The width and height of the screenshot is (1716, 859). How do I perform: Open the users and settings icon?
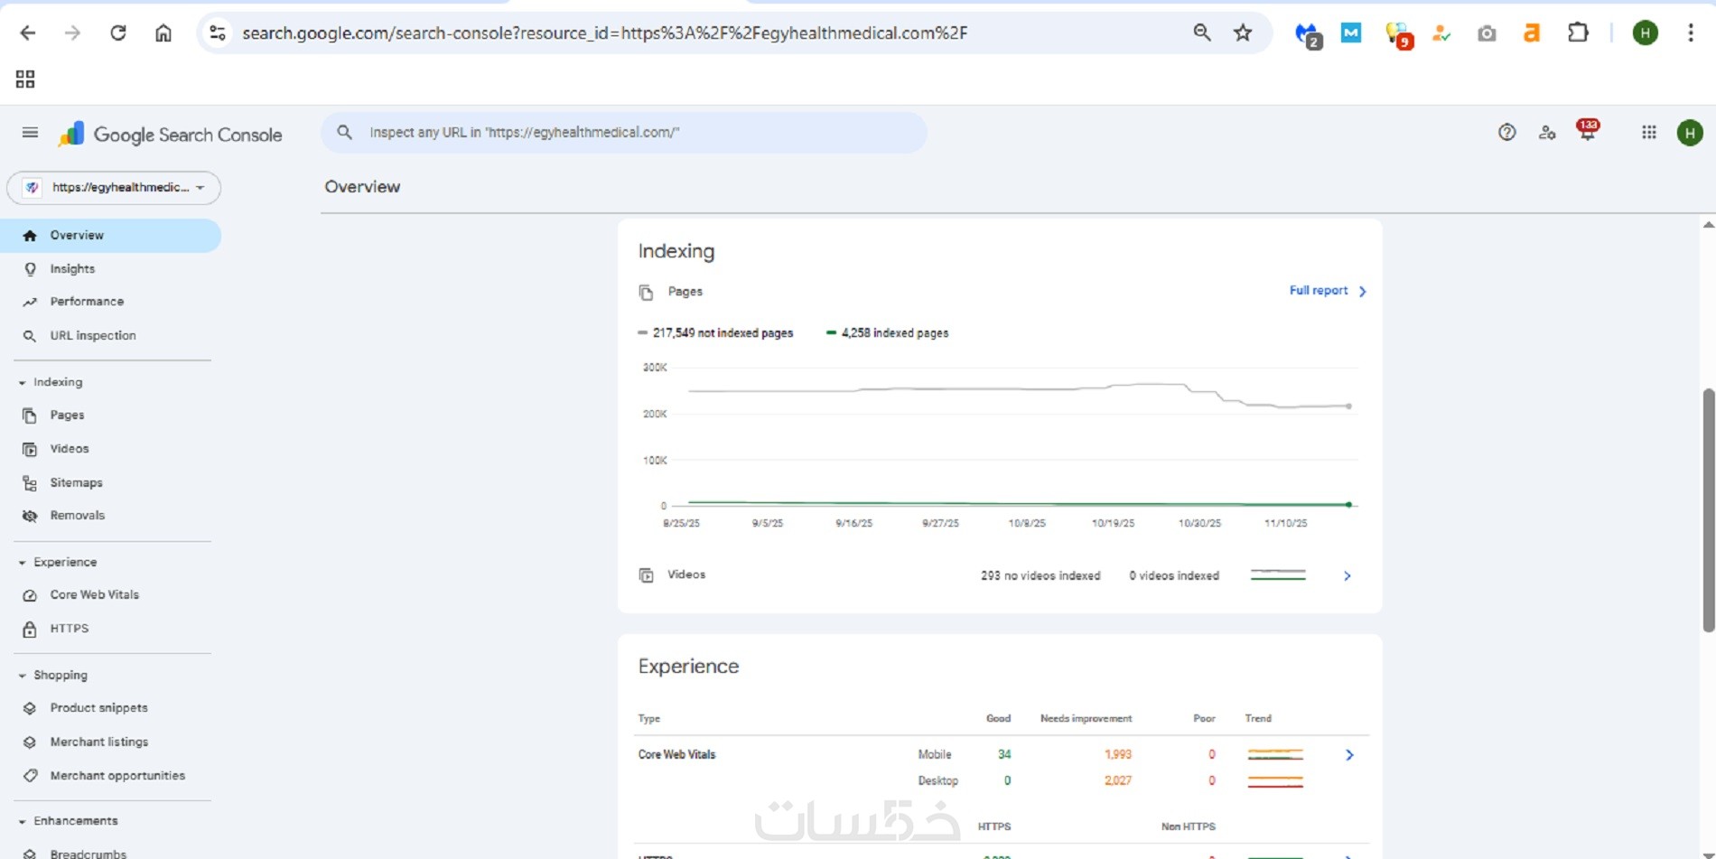pyautogui.click(x=1547, y=133)
